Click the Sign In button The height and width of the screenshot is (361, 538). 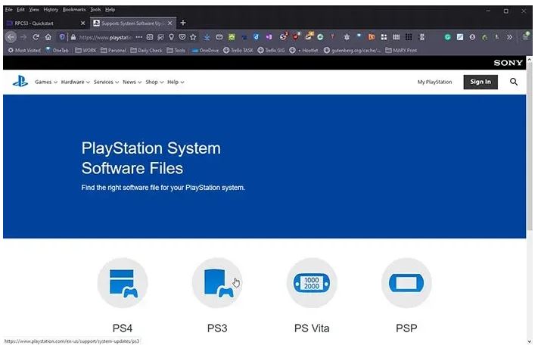pos(480,82)
